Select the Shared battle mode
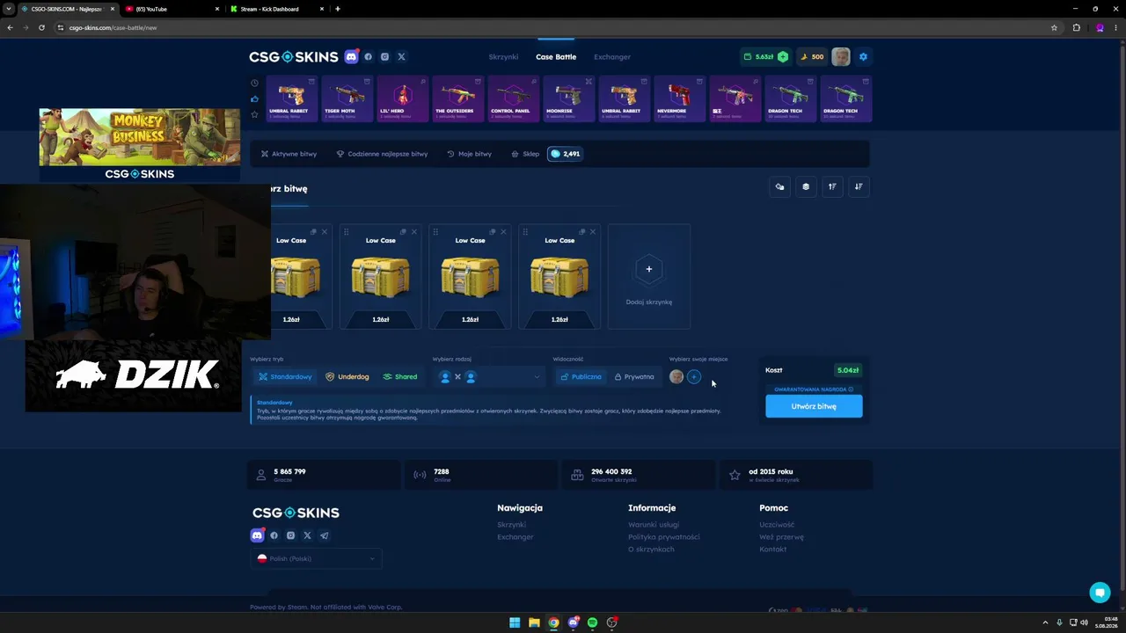Screen dimensions: 1126x633 pos(399,377)
